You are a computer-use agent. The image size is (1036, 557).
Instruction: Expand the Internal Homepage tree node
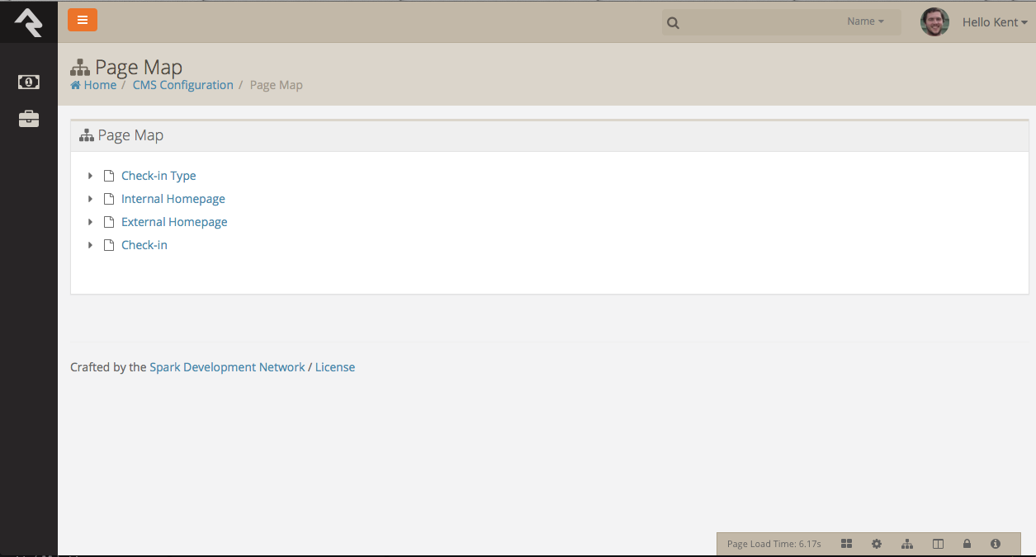point(90,199)
